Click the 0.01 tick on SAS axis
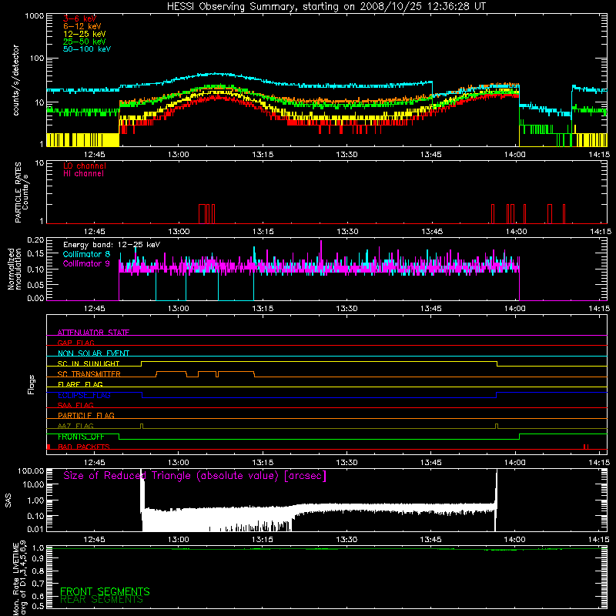Image resolution: width=616 pixels, height=616 pixels. [x=35, y=529]
